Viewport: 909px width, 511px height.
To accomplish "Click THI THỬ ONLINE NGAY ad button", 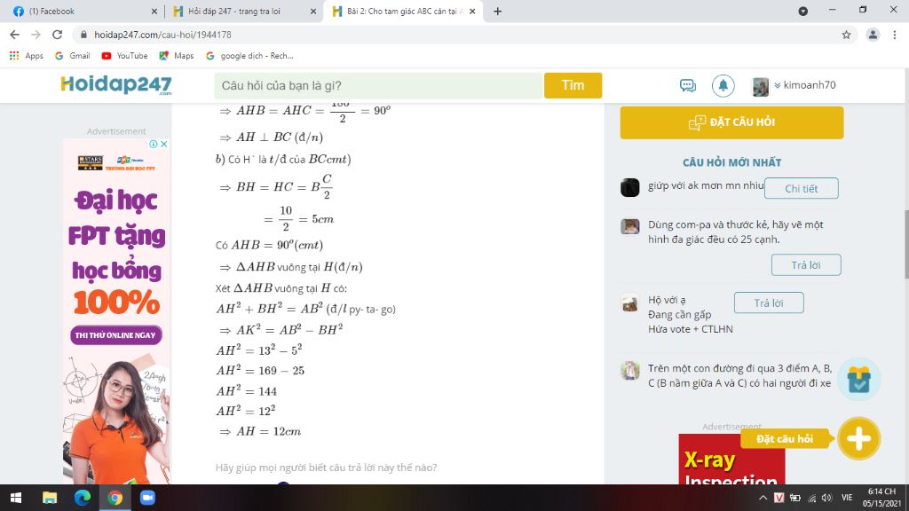I will [x=116, y=335].
